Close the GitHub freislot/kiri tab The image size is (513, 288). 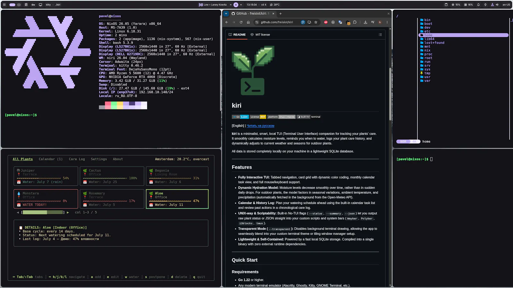(x=273, y=13)
